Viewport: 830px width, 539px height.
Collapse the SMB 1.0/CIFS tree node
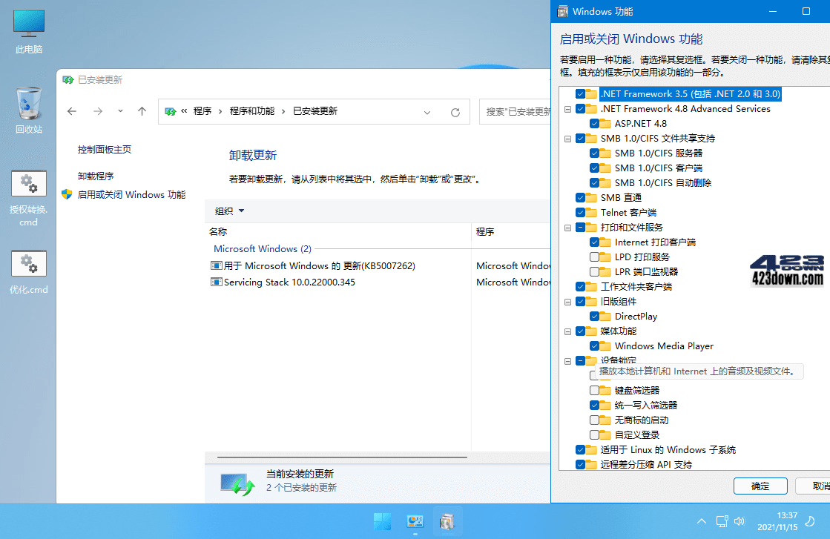point(567,138)
